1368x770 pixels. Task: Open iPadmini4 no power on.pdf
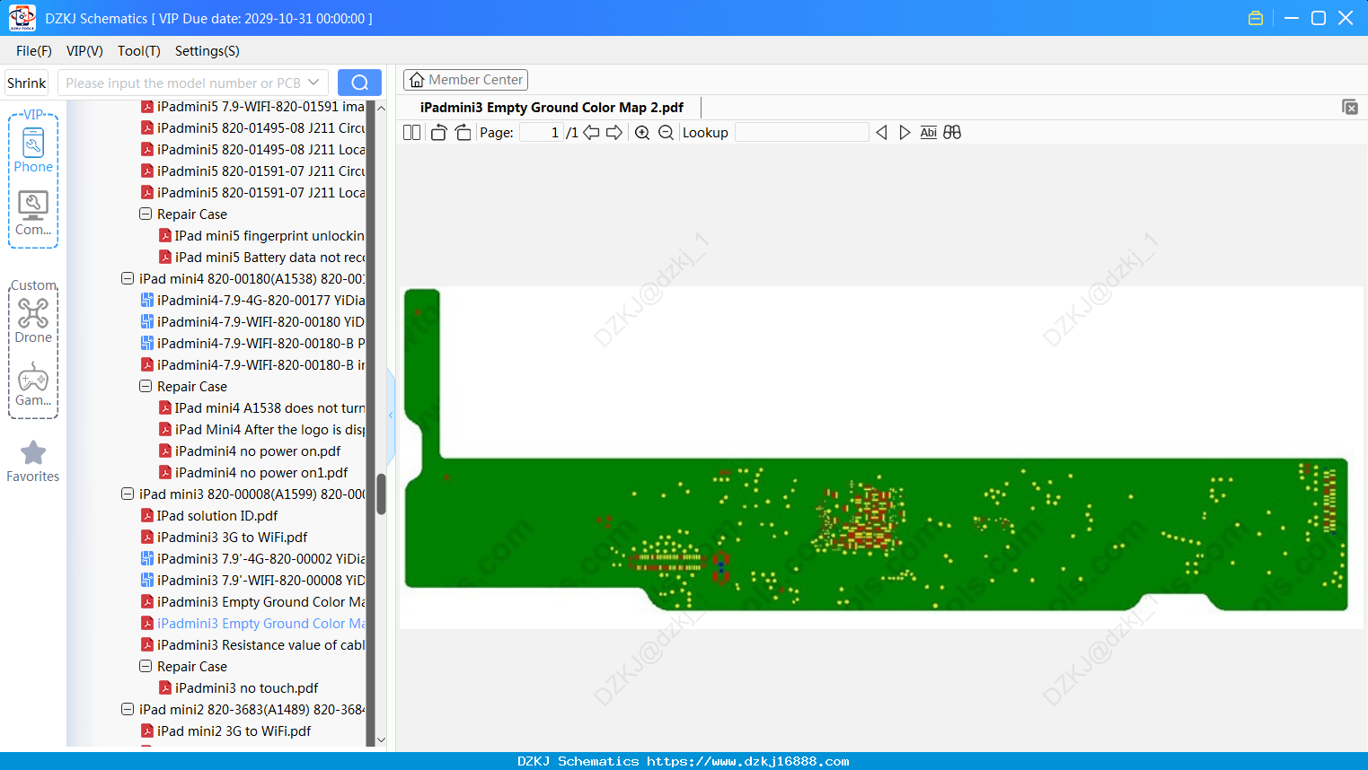coord(250,451)
